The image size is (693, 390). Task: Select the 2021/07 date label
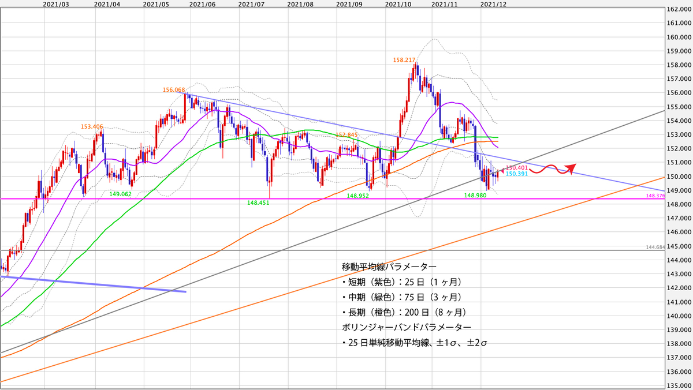(x=251, y=3)
